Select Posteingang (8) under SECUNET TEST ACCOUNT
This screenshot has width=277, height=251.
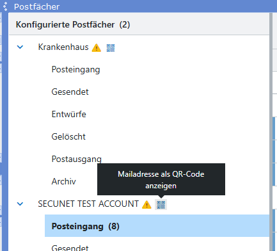(157, 226)
